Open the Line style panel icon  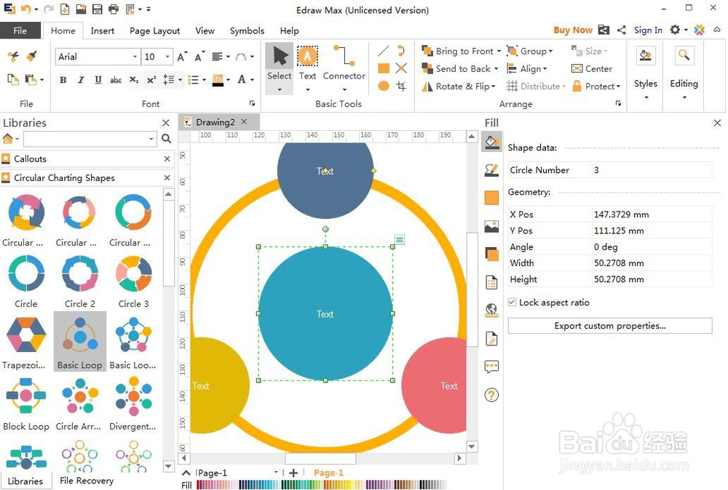[491, 170]
